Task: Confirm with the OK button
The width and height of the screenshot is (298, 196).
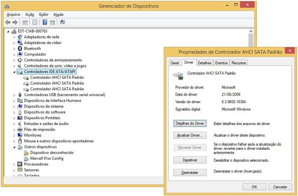Action: point(254,187)
